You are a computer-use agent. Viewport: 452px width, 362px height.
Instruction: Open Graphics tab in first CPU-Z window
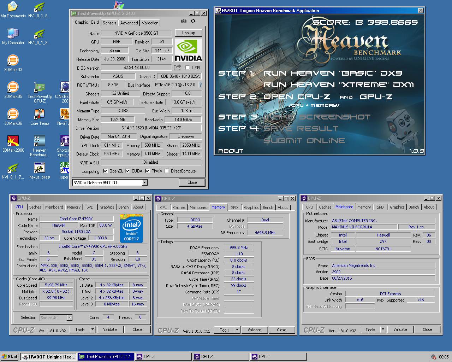(107, 208)
